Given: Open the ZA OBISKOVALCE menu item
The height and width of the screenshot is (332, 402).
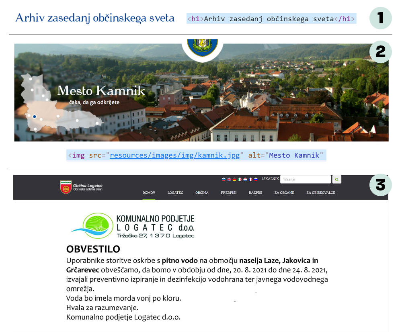Looking at the screenshot, I should [320, 193].
